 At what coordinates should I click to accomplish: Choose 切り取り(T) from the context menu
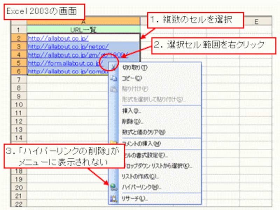[x=135, y=68]
